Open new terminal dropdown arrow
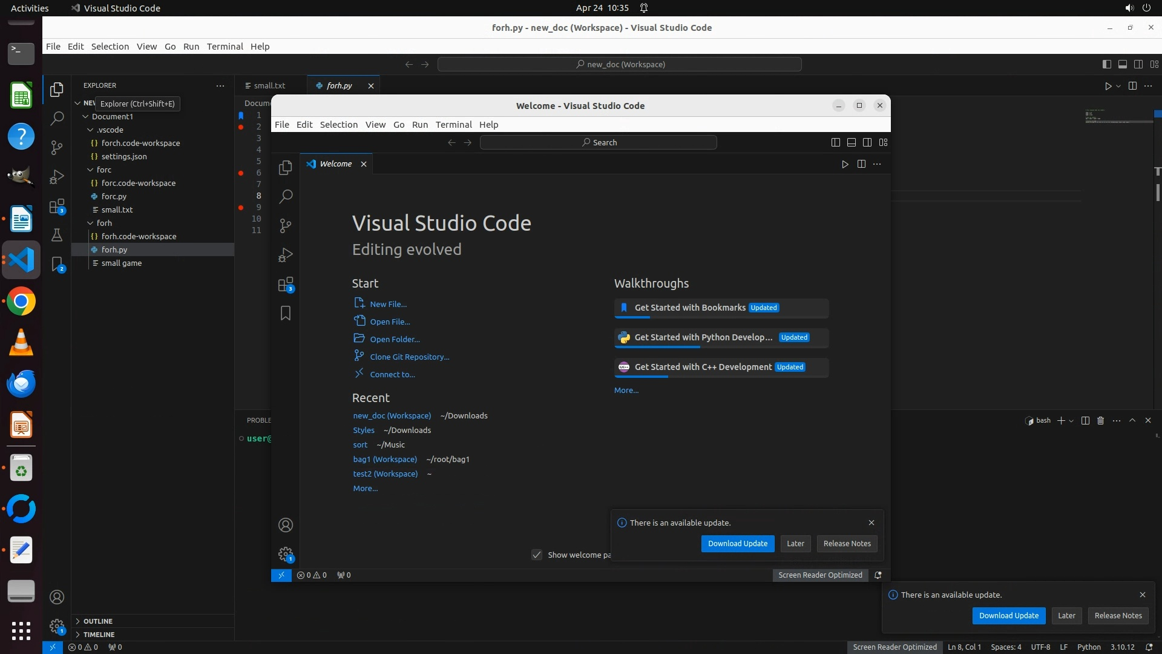Image resolution: width=1162 pixels, height=654 pixels. point(1072,421)
